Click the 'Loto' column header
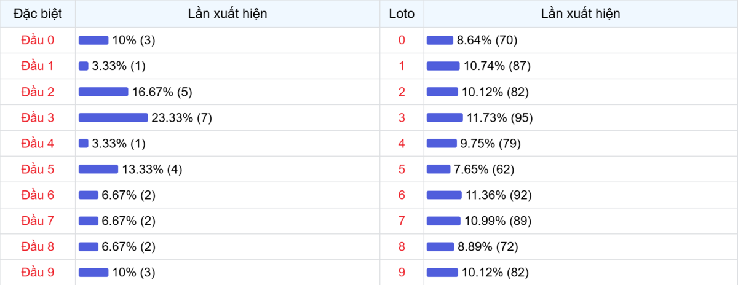 (x=402, y=14)
